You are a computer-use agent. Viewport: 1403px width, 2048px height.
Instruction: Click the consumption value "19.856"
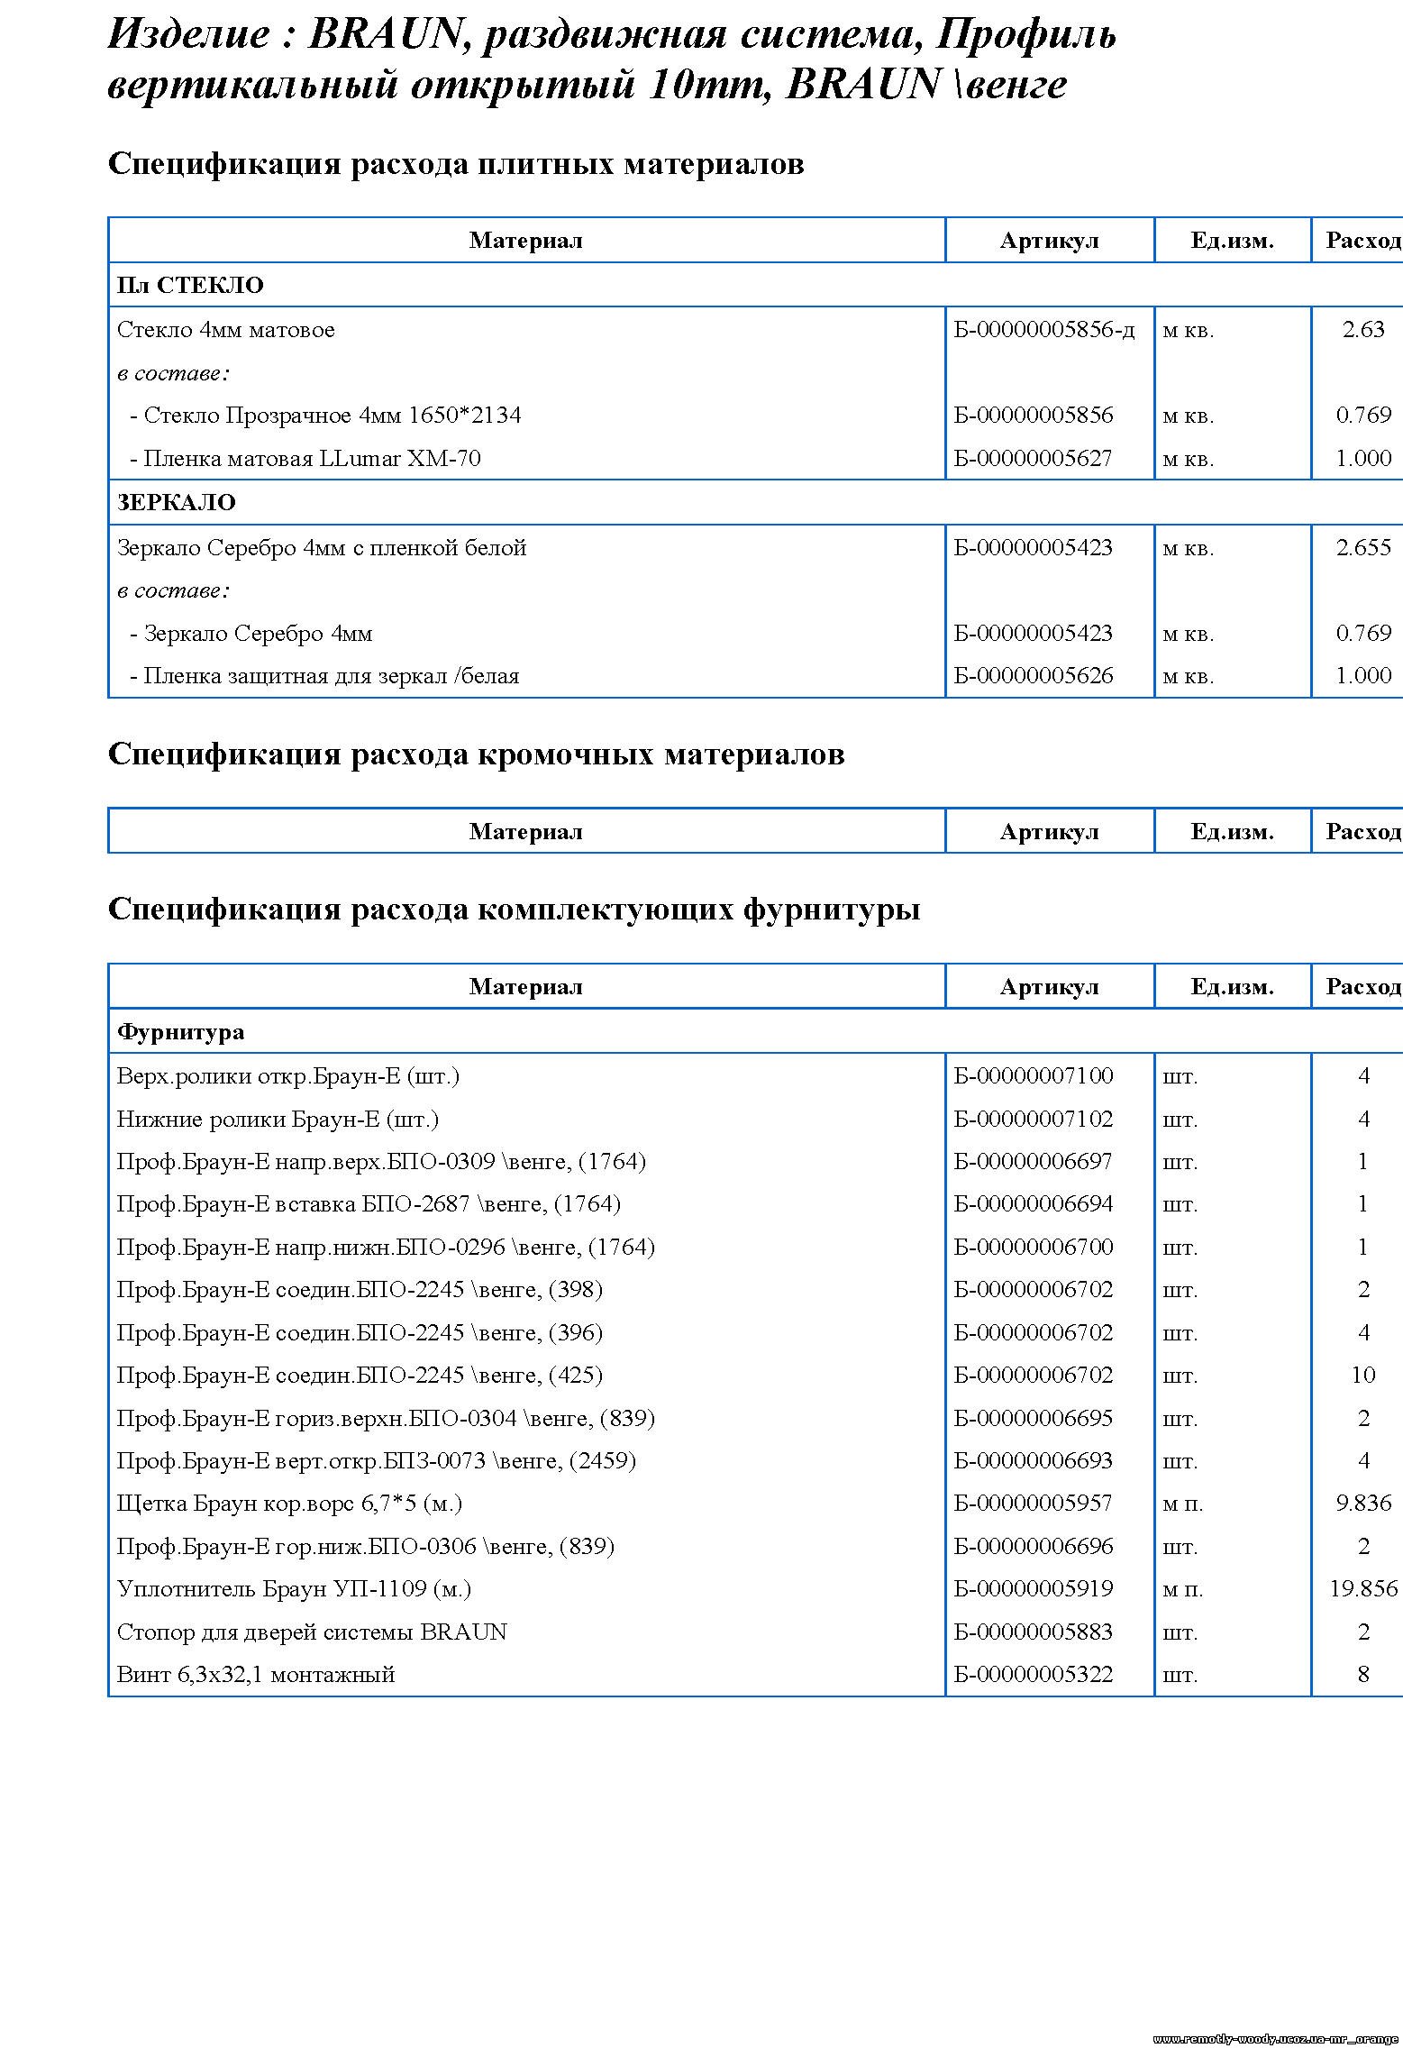[1363, 1589]
